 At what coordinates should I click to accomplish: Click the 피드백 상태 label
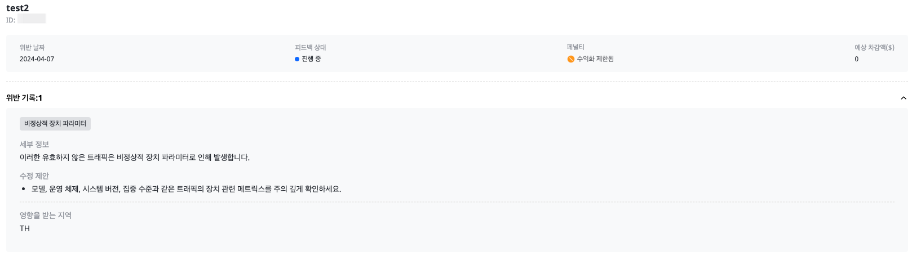[311, 48]
